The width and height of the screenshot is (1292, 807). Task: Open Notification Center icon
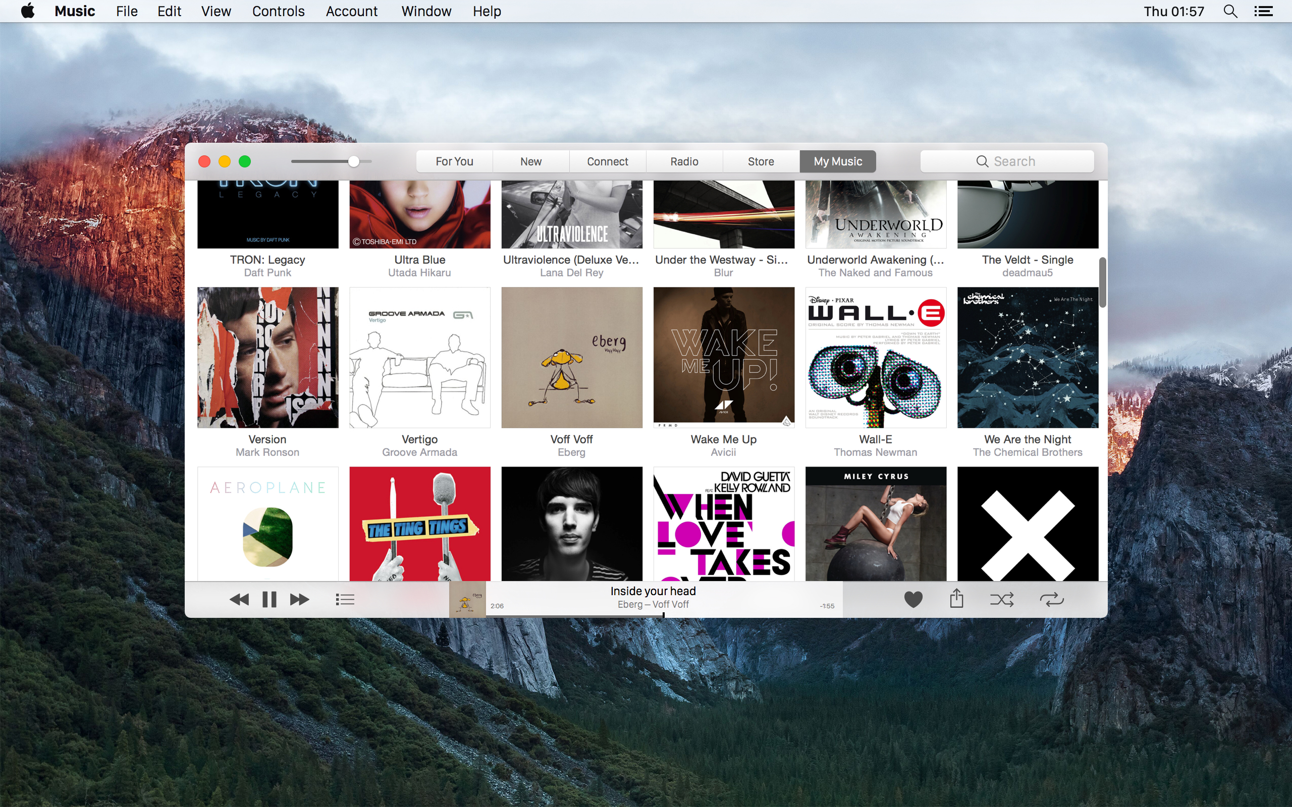tap(1263, 11)
